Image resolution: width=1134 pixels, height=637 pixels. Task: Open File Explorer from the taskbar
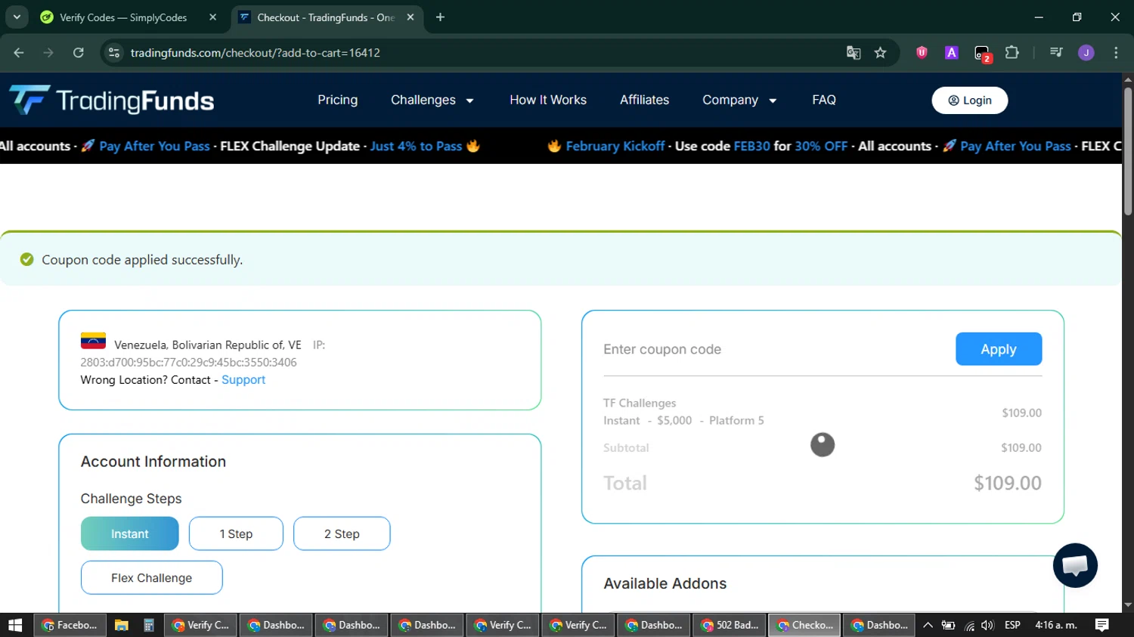(x=121, y=625)
